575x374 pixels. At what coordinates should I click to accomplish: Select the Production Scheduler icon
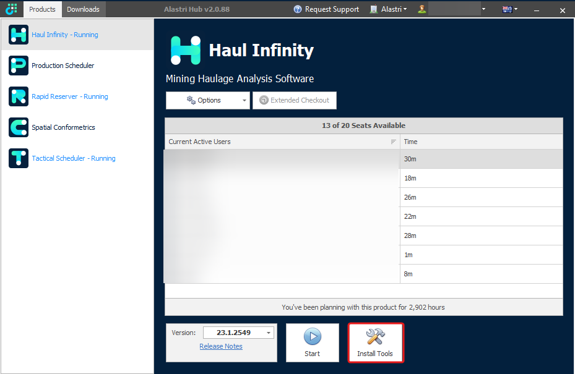pos(19,65)
